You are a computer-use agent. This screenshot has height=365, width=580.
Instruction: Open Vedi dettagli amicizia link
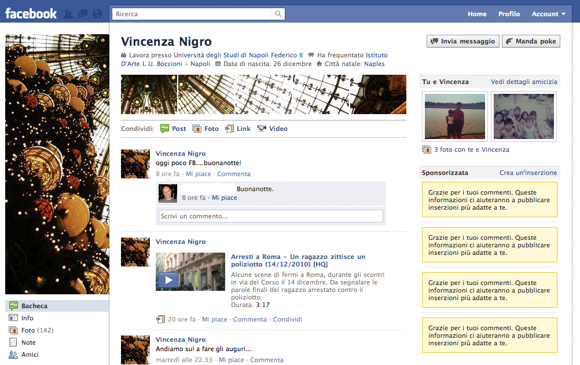[x=524, y=82]
